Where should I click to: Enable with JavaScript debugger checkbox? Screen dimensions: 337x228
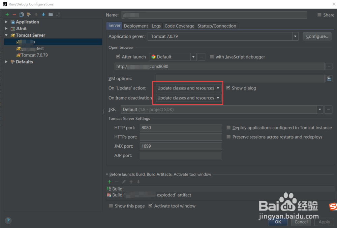click(x=212, y=56)
